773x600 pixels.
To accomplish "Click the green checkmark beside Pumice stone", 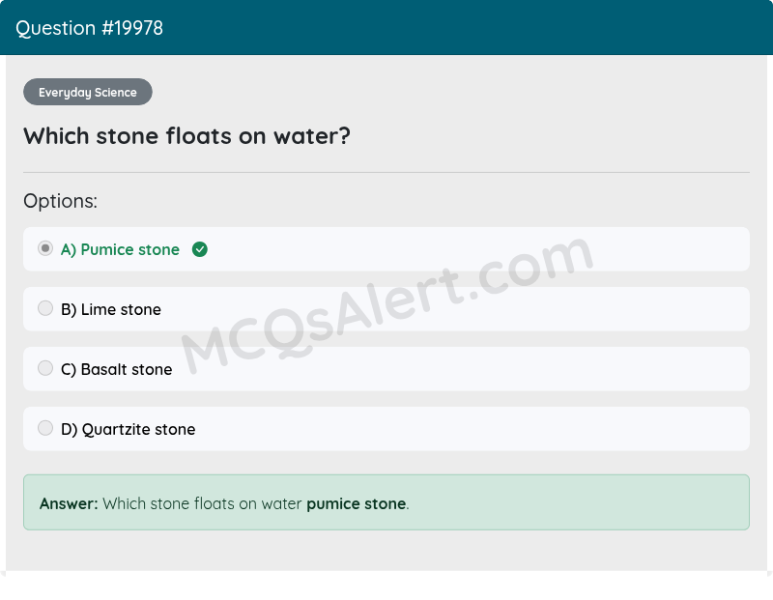I will pyautogui.click(x=201, y=249).
